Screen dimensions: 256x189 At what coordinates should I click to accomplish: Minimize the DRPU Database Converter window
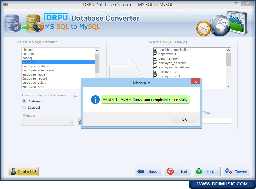pyautogui.click(x=229, y=4)
